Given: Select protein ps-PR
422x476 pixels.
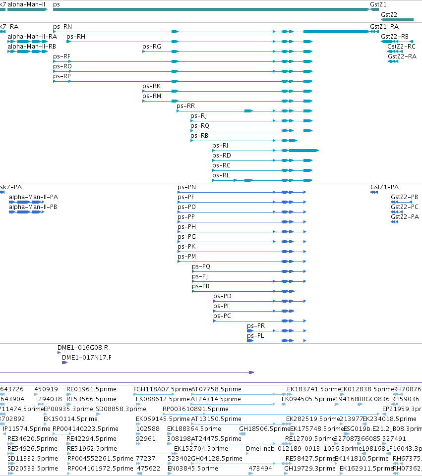Looking at the screenshot, I should coord(256,326).
